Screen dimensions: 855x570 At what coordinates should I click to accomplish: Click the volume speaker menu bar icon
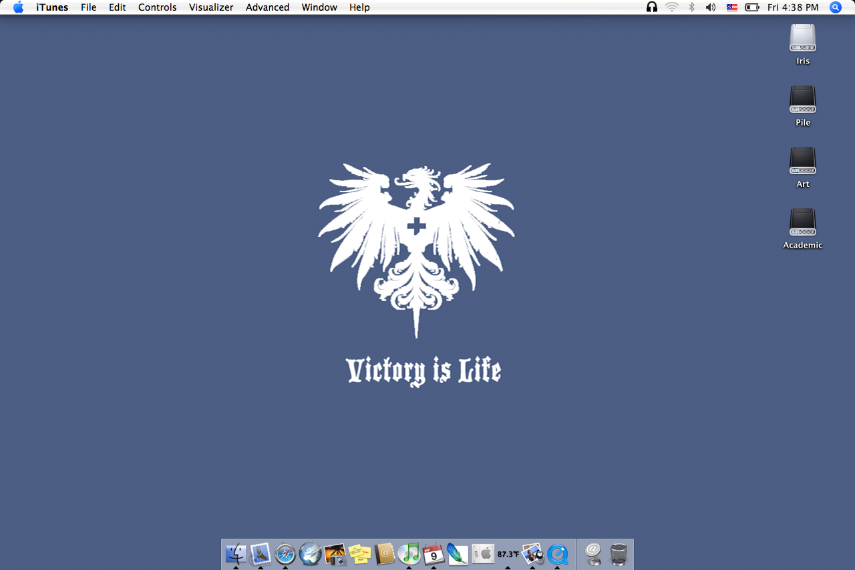(x=711, y=7)
